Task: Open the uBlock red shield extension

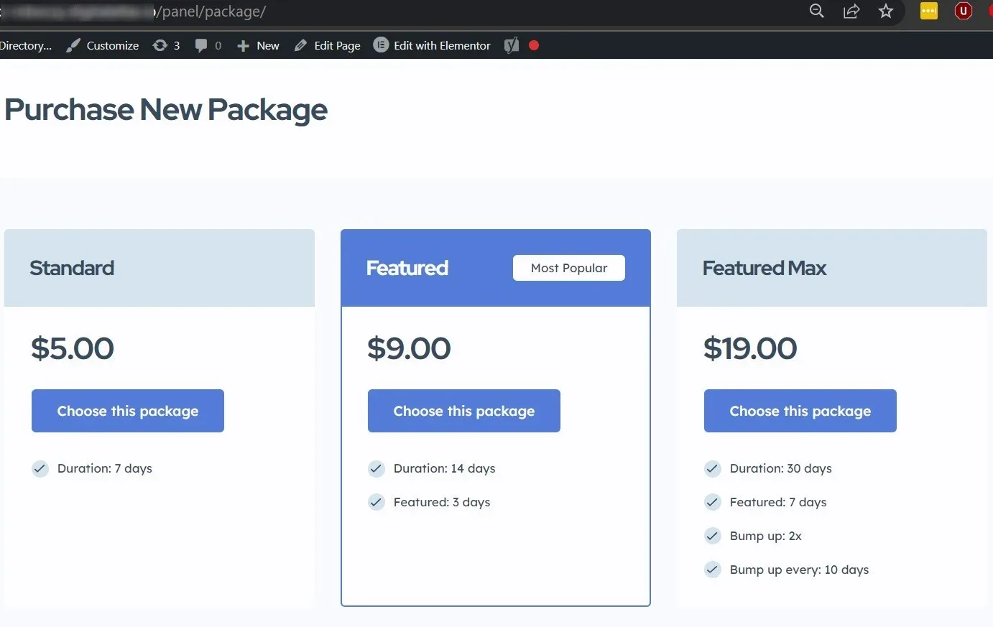Action: pos(963,11)
